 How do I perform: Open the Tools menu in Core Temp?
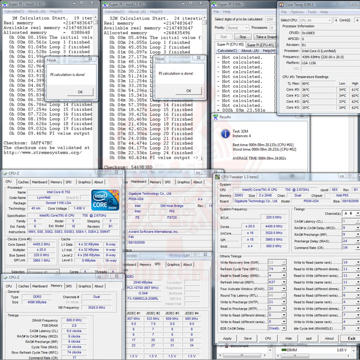click(x=312, y=12)
